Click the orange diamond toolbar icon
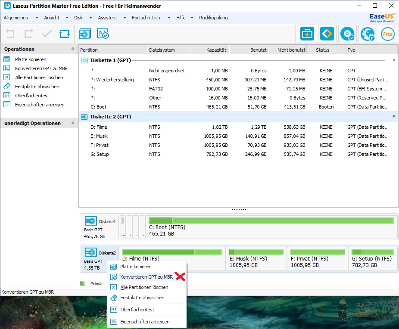 click(x=327, y=34)
